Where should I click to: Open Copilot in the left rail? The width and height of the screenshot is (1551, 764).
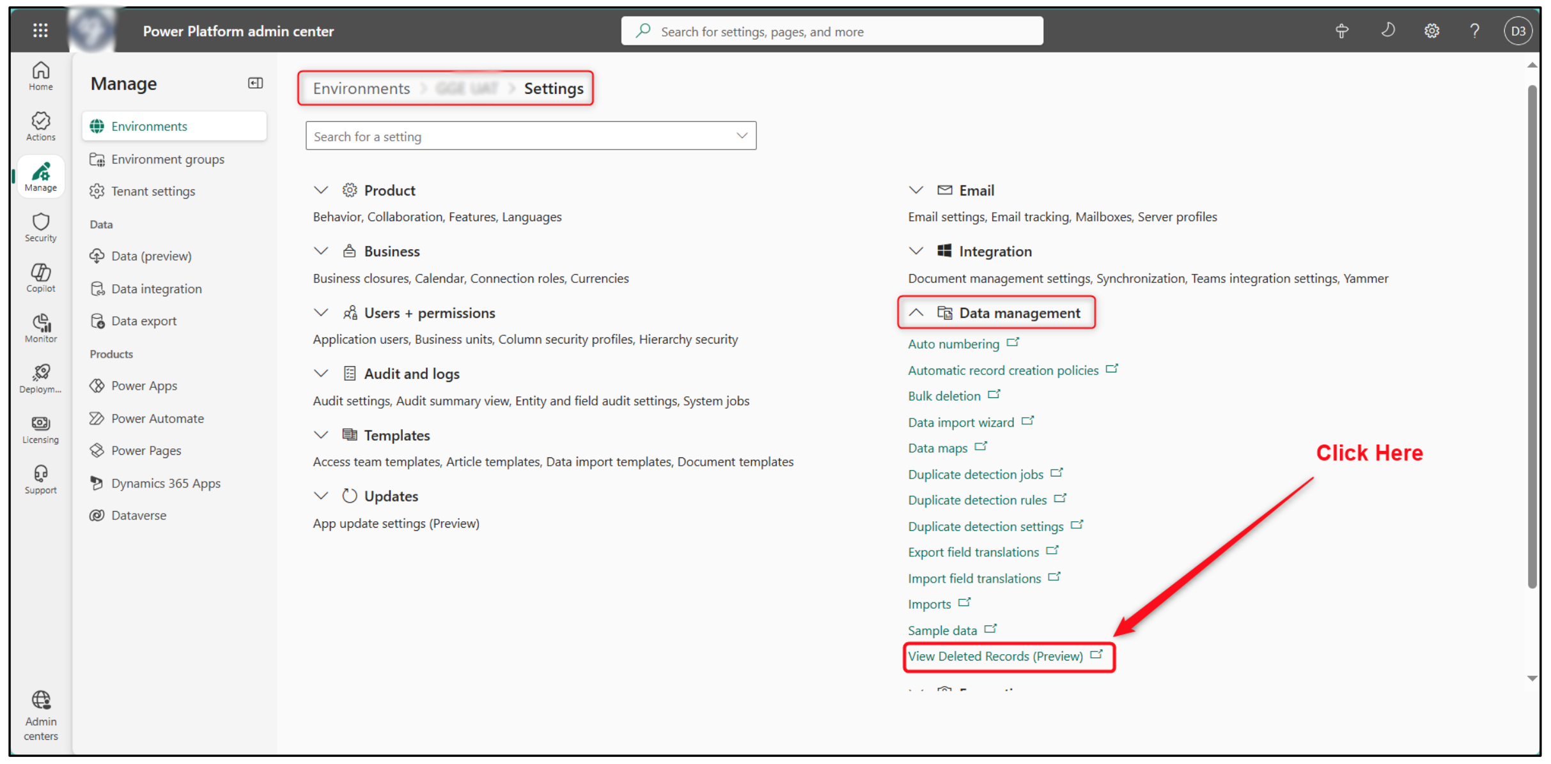[x=40, y=277]
